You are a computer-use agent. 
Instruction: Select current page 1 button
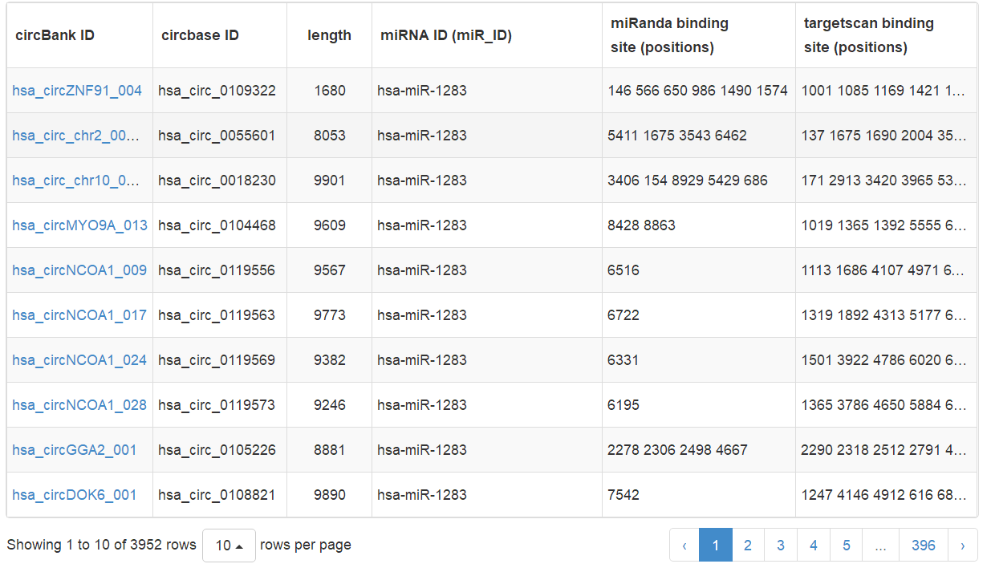click(715, 546)
